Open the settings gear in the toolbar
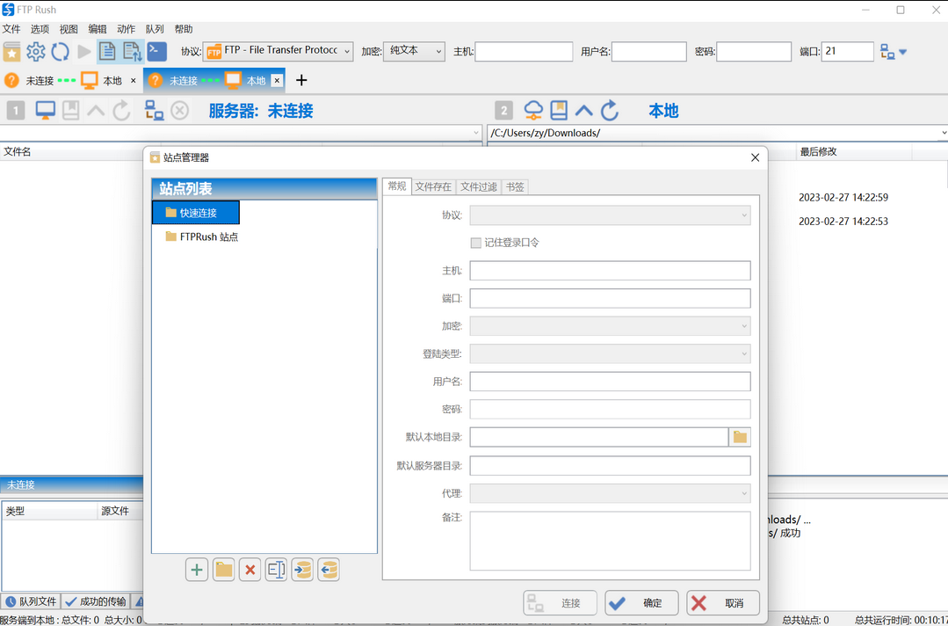 click(36, 52)
